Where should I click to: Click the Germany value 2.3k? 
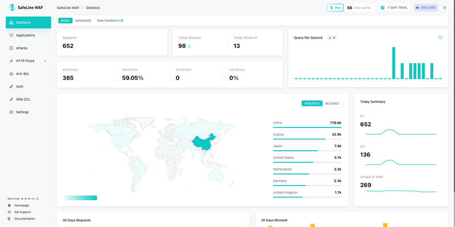click(x=337, y=181)
